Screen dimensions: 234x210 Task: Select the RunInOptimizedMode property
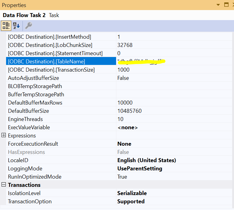point(61,177)
